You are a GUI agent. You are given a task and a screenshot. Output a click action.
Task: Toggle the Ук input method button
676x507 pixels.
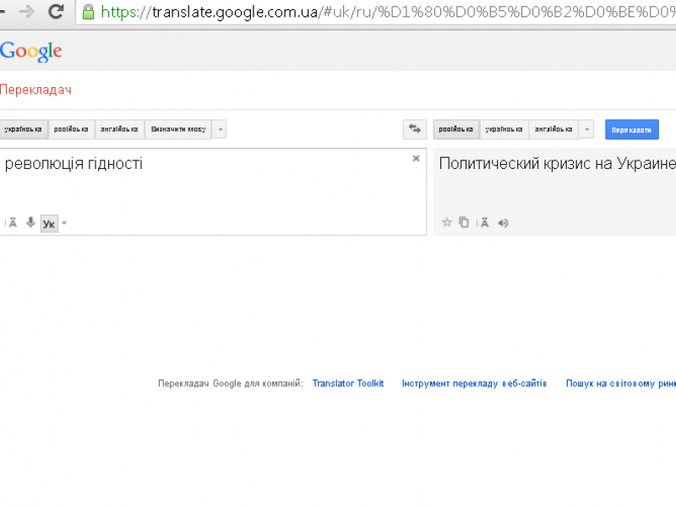pyautogui.click(x=49, y=223)
